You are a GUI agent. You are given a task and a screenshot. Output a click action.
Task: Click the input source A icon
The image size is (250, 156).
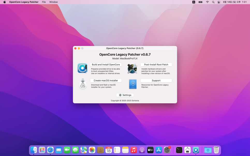(x=194, y=2)
